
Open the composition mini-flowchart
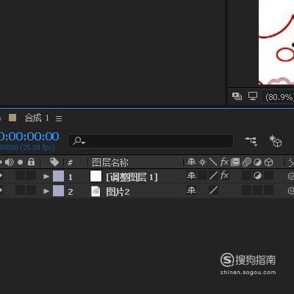(251, 141)
